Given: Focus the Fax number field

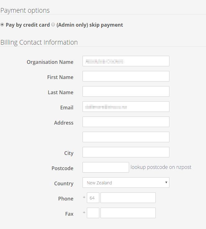Looking at the screenshot, I should point(128,213).
